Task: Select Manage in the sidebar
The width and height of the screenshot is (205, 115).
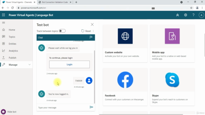Action: 13,65
